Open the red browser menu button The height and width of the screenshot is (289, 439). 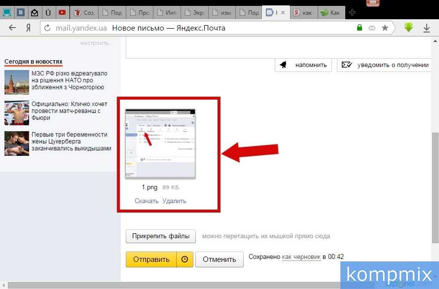(x=372, y=3)
